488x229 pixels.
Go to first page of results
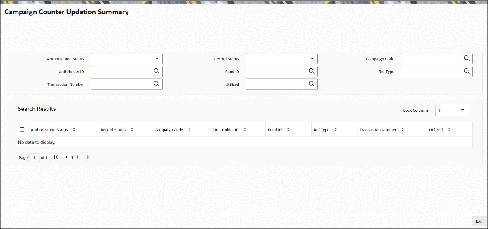(x=56, y=157)
